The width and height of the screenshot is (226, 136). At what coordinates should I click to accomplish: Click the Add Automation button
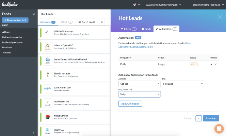tap(130, 104)
